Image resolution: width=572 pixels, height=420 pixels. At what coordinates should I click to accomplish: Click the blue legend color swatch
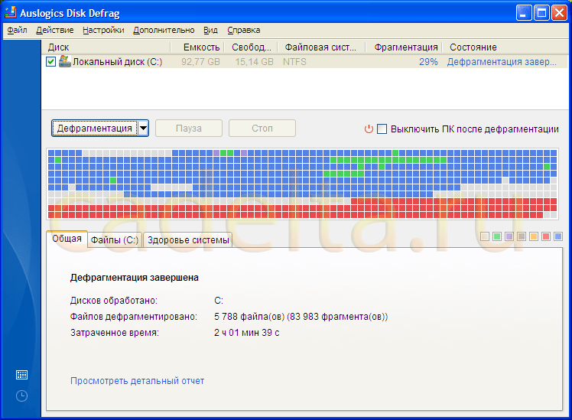558,236
